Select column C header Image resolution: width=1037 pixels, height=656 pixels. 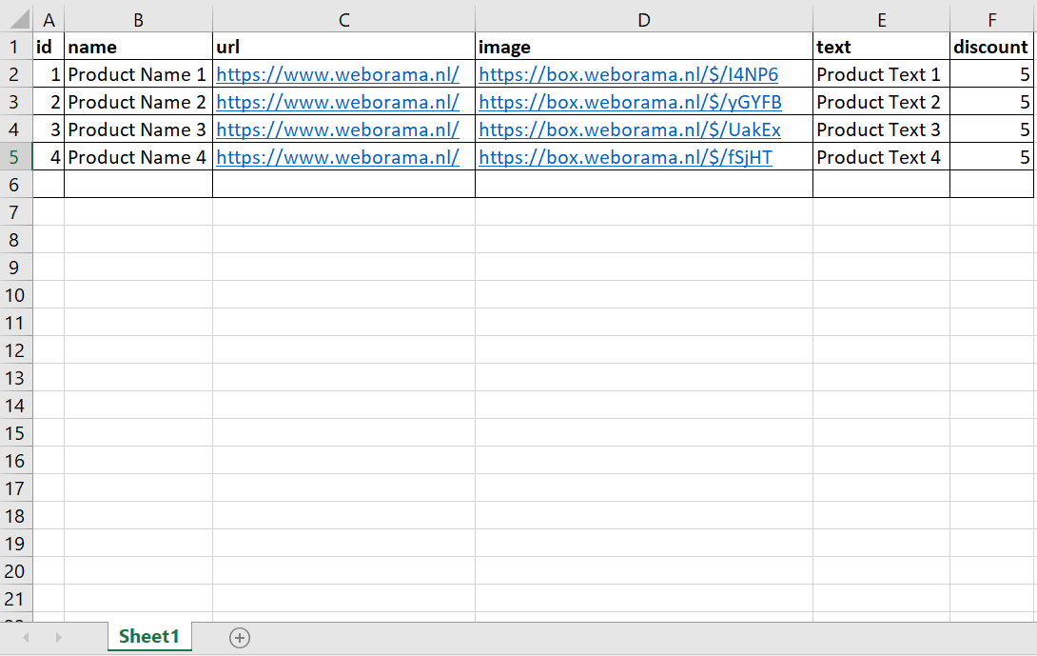343,20
